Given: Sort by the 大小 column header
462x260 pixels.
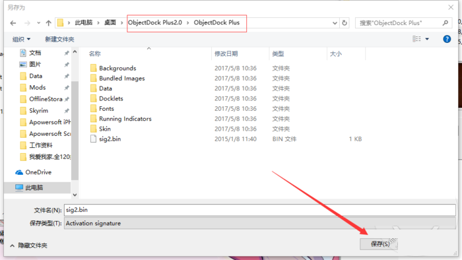Looking at the screenshot, I should [335, 53].
